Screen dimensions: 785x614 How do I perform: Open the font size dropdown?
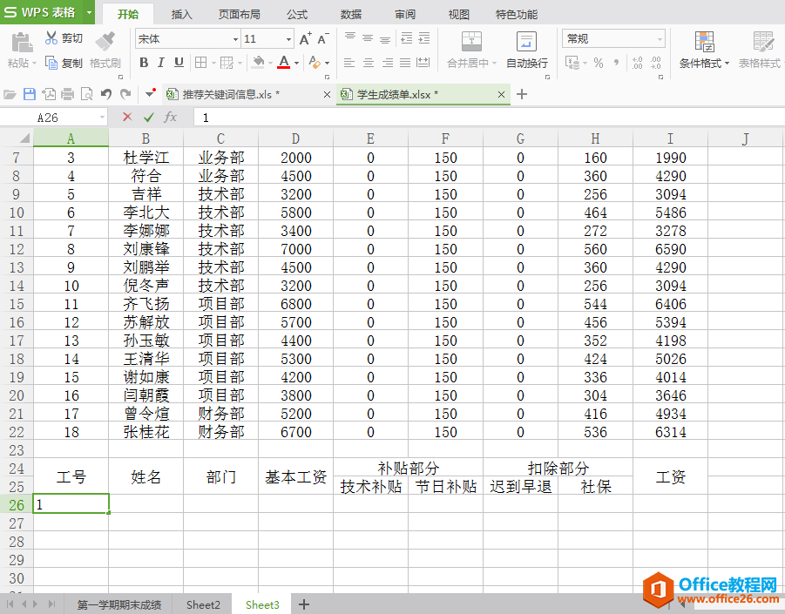coord(288,39)
